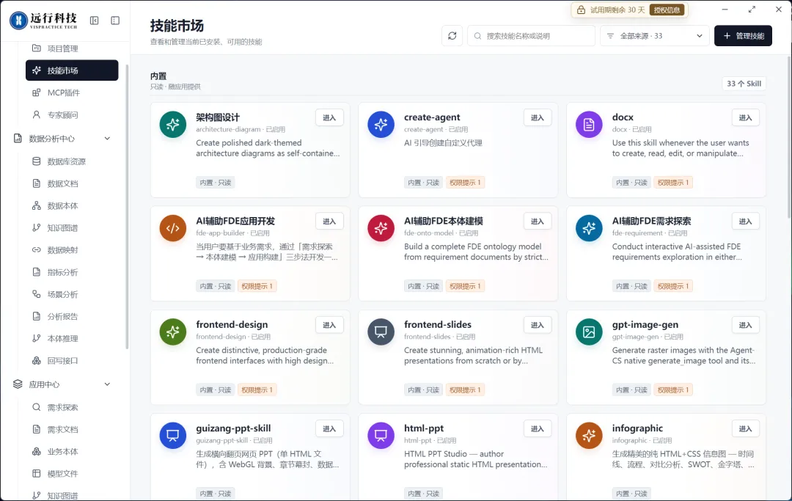Click the AI辅助FDE需求探索 blue sparkle icon

point(589,228)
